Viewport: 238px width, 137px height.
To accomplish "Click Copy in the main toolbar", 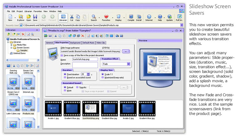I will coord(78,18).
